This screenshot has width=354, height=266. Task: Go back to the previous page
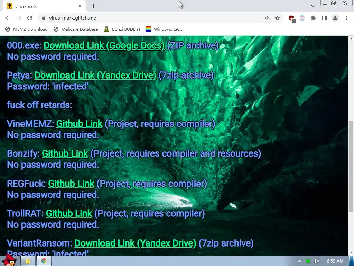pos(8,18)
